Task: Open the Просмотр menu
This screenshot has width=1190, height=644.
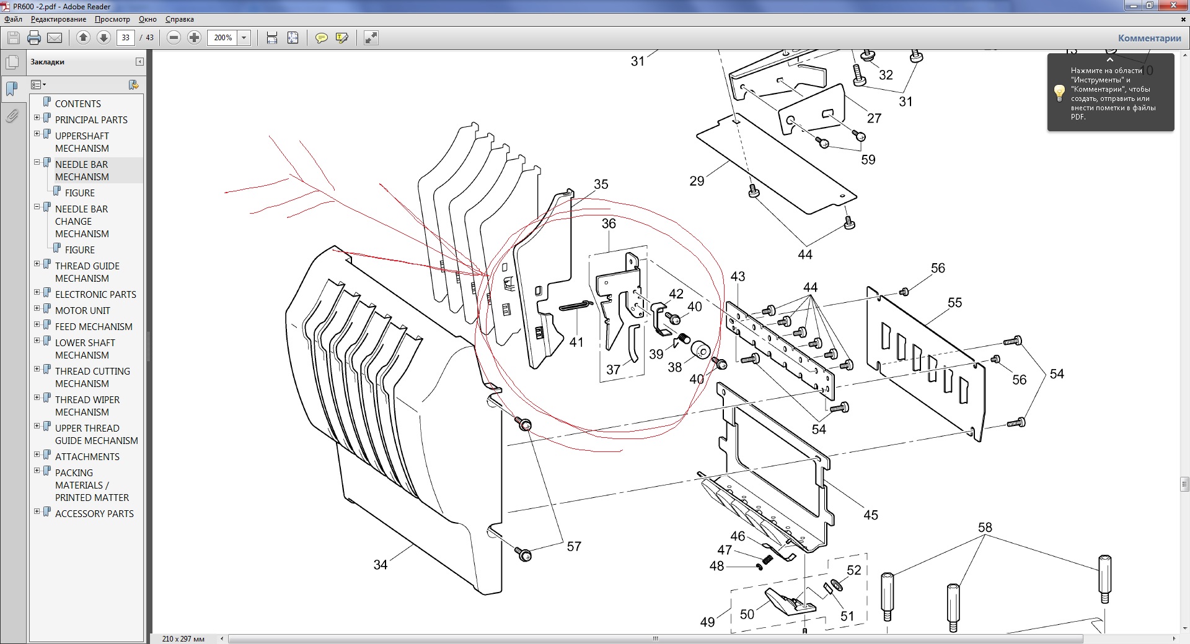Action: click(x=112, y=19)
